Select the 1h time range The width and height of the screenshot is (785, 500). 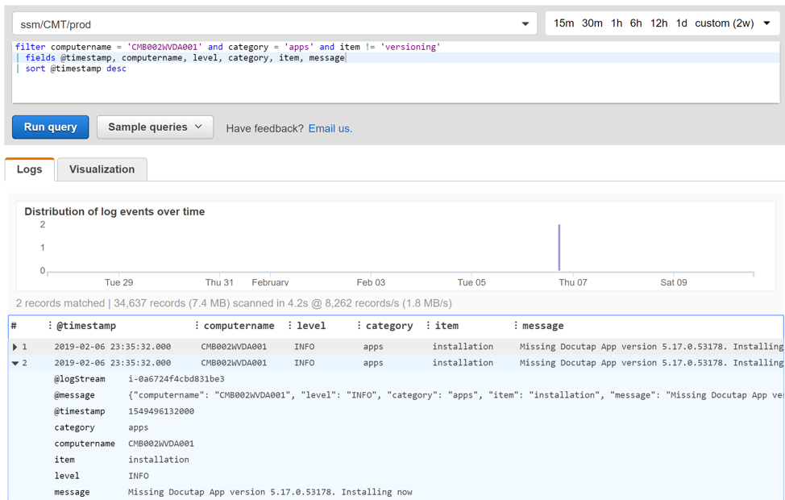pos(617,23)
